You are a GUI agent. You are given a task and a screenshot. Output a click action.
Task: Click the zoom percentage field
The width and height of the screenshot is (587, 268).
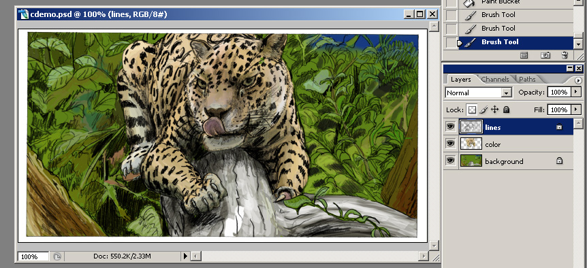click(x=33, y=257)
